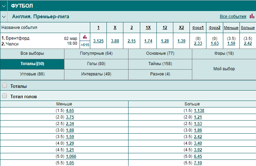Screen dimensions: 256x166
Task: Select double chance 1X odds 1.74
Action: tap(148, 41)
